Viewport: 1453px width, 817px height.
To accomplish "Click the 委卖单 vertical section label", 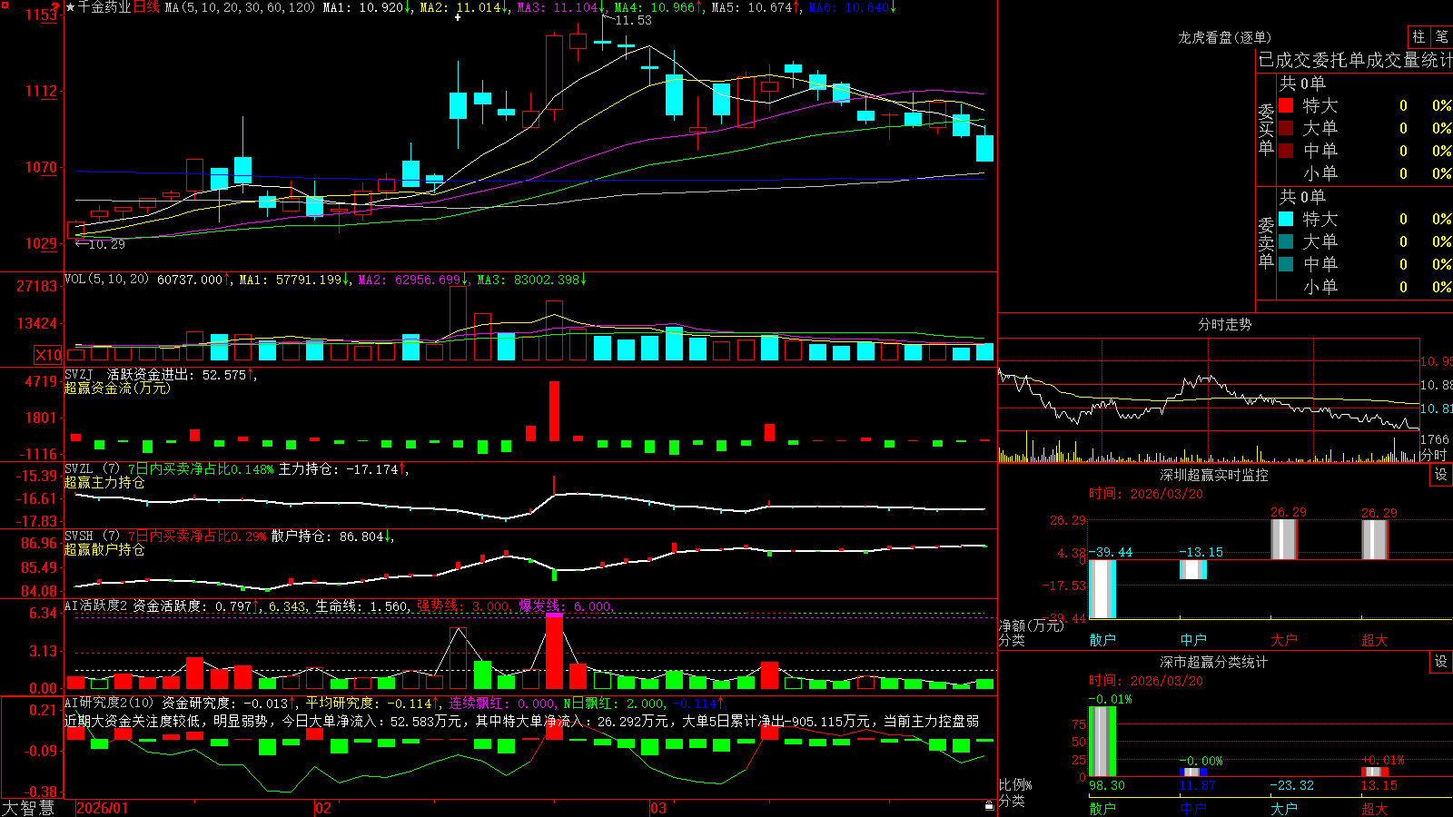I will point(1266,243).
